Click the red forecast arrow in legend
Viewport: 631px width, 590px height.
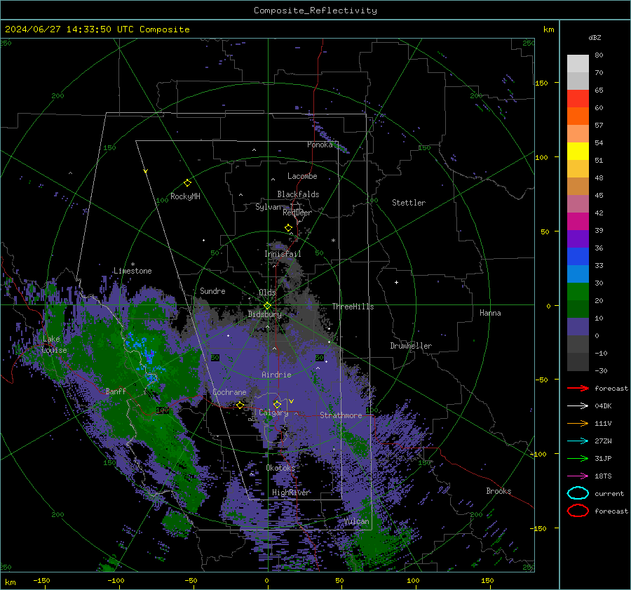578,388
